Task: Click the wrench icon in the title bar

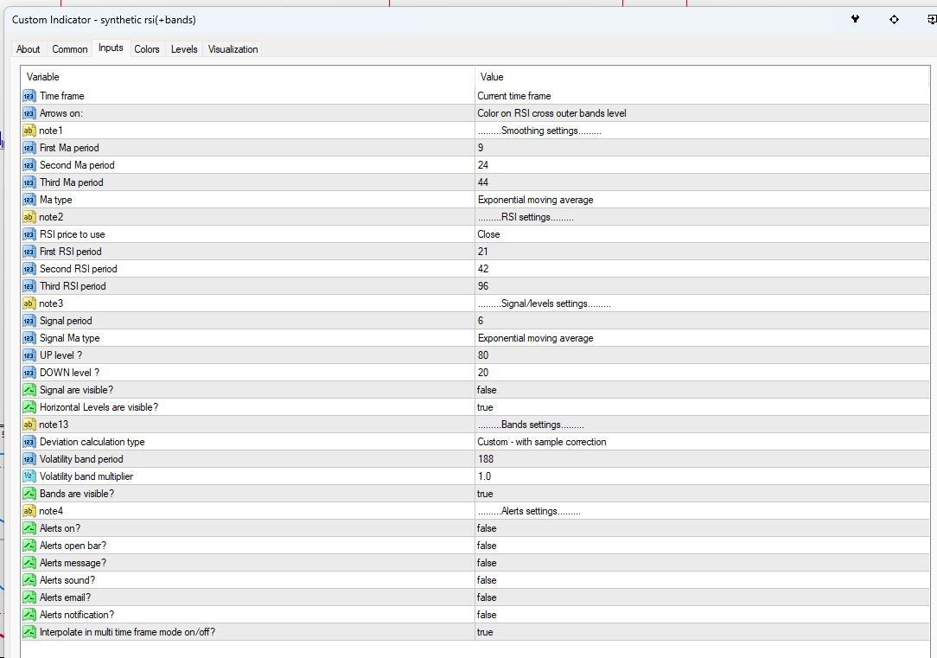Action: point(855,19)
